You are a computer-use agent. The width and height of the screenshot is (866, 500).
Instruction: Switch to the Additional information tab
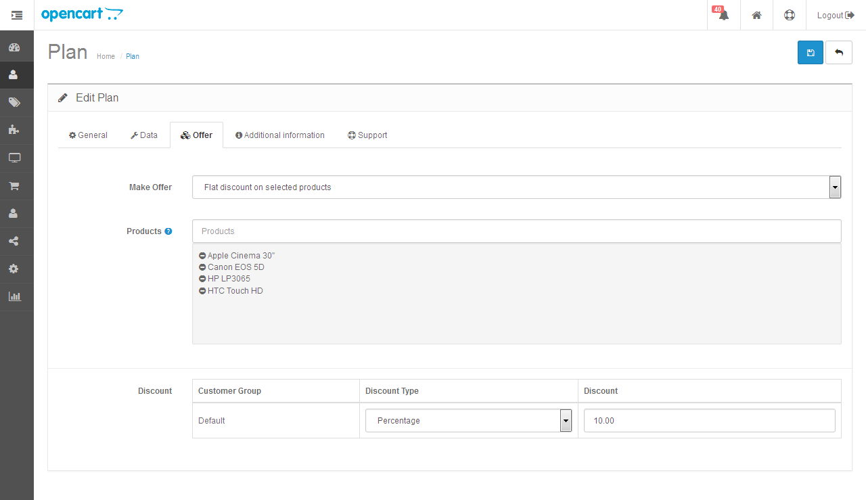click(x=279, y=135)
